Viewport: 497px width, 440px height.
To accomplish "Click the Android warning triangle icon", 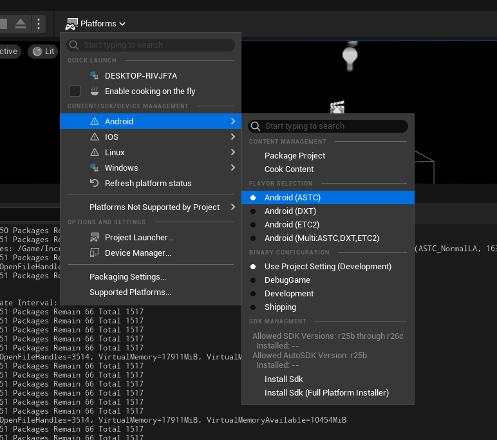I will [95, 121].
